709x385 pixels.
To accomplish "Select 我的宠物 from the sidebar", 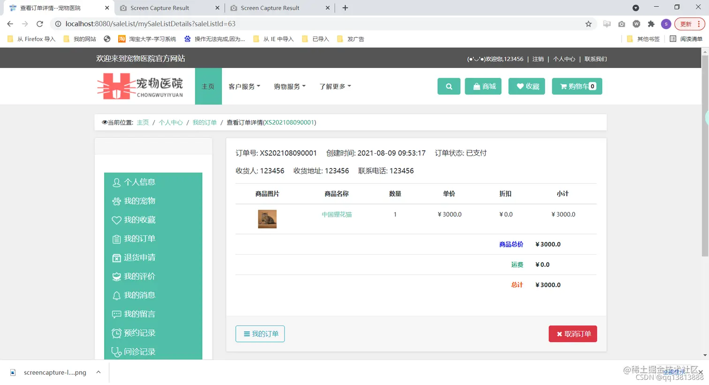I will 139,201.
